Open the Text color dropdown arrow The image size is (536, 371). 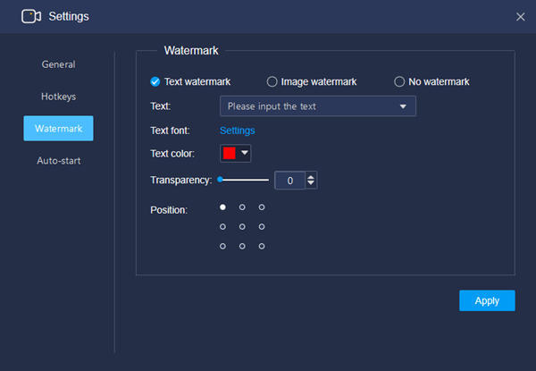point(245,153)
